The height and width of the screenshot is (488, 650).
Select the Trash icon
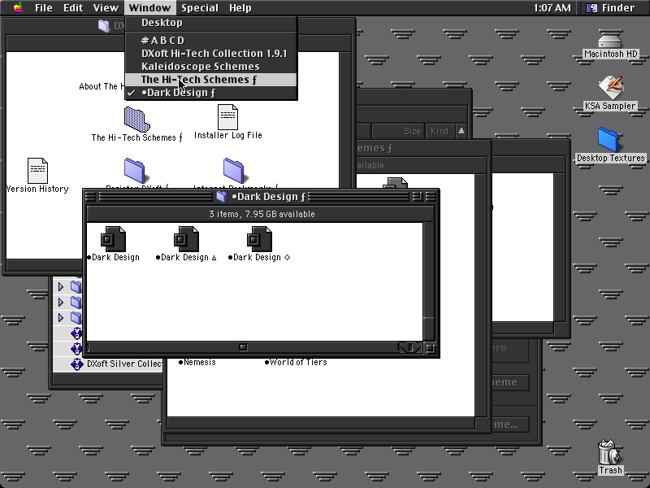(609, 453)
